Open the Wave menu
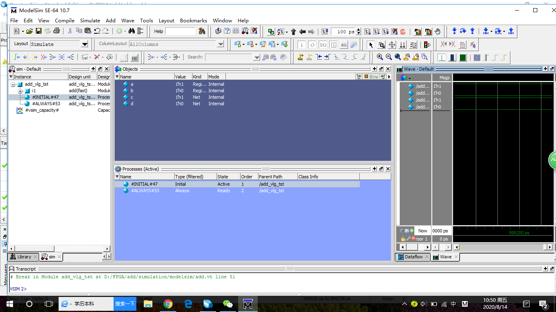The width and height of the screenshot is (556, 312). pyautogui.click(x=127, y=20)
